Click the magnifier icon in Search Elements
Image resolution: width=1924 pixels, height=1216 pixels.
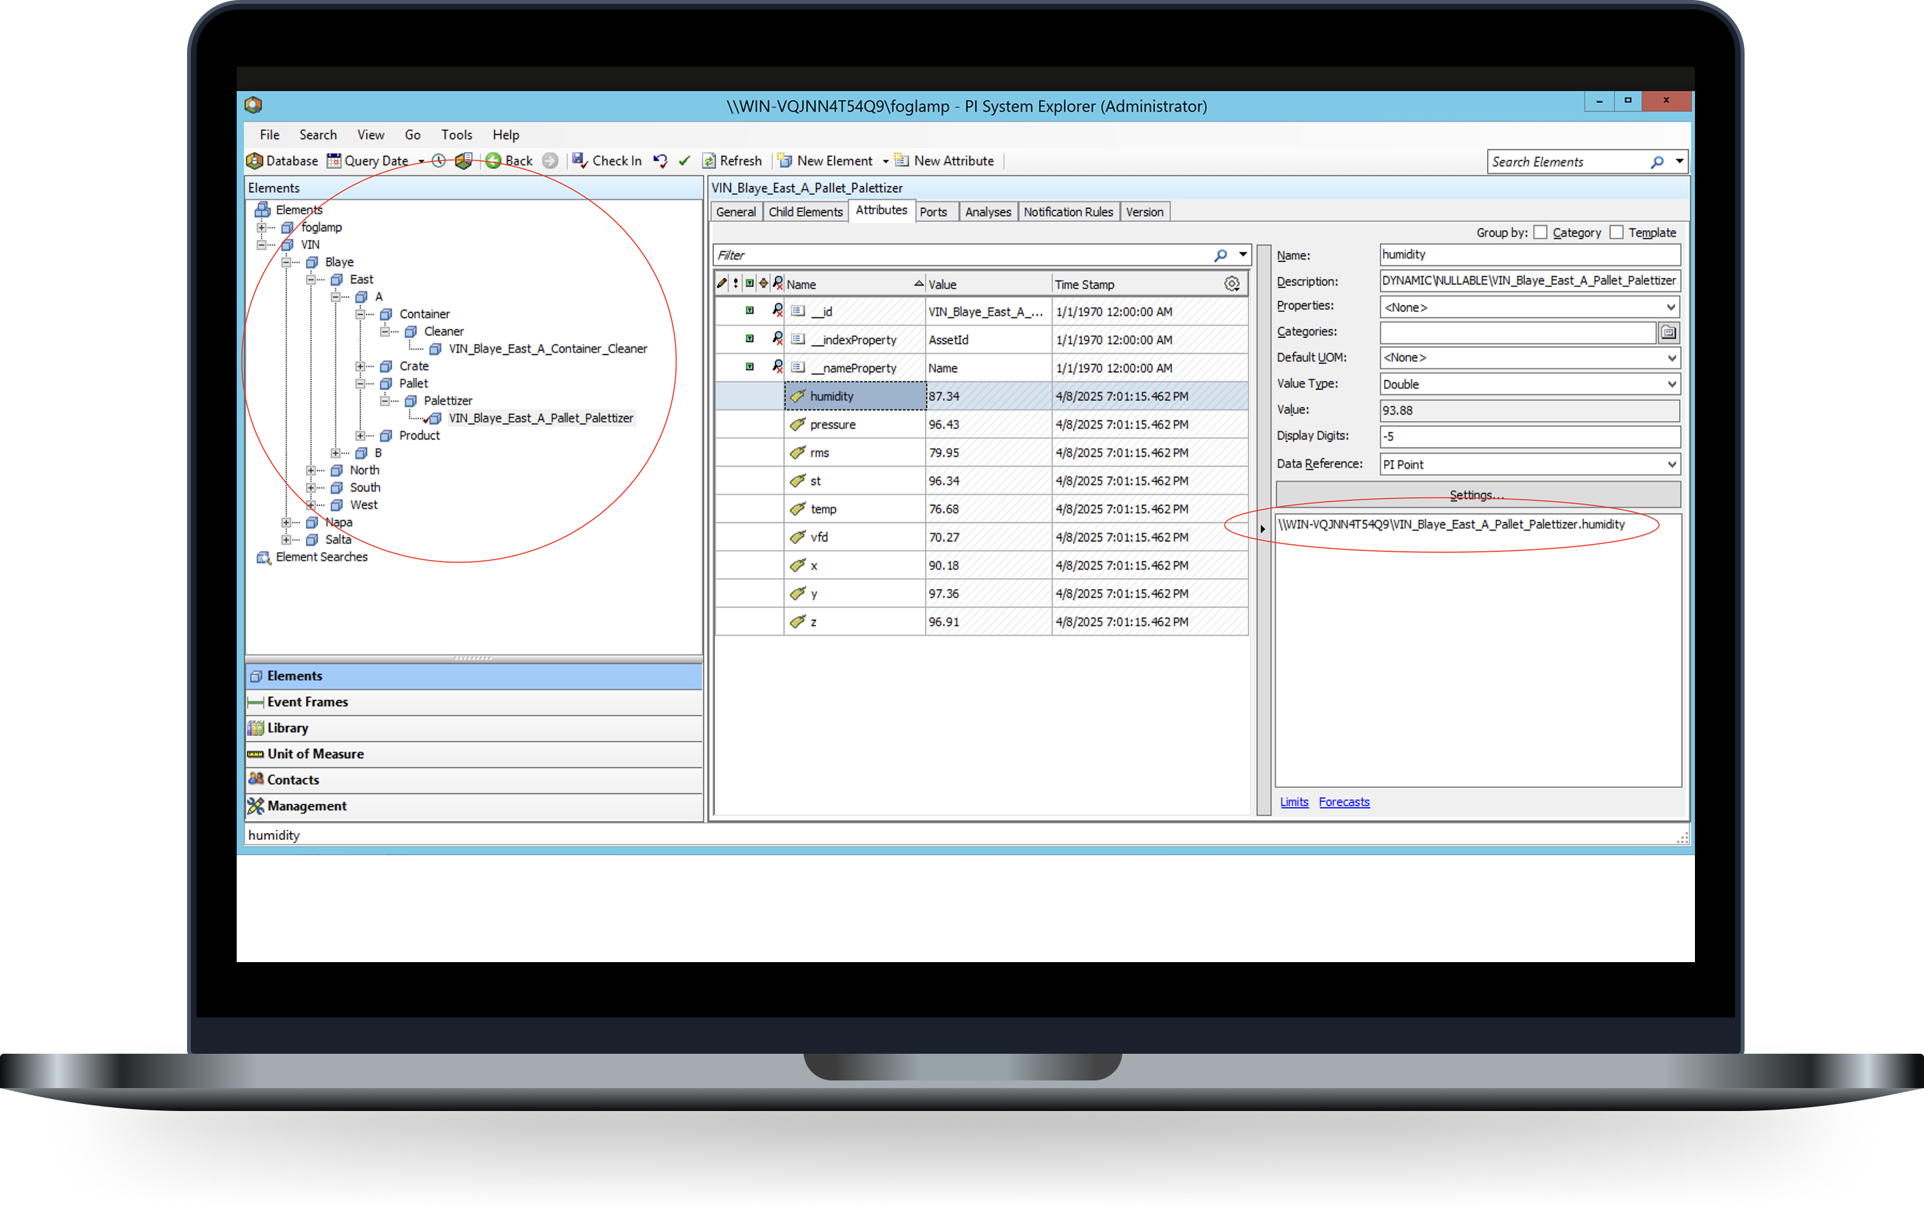tap(1657, 162)
